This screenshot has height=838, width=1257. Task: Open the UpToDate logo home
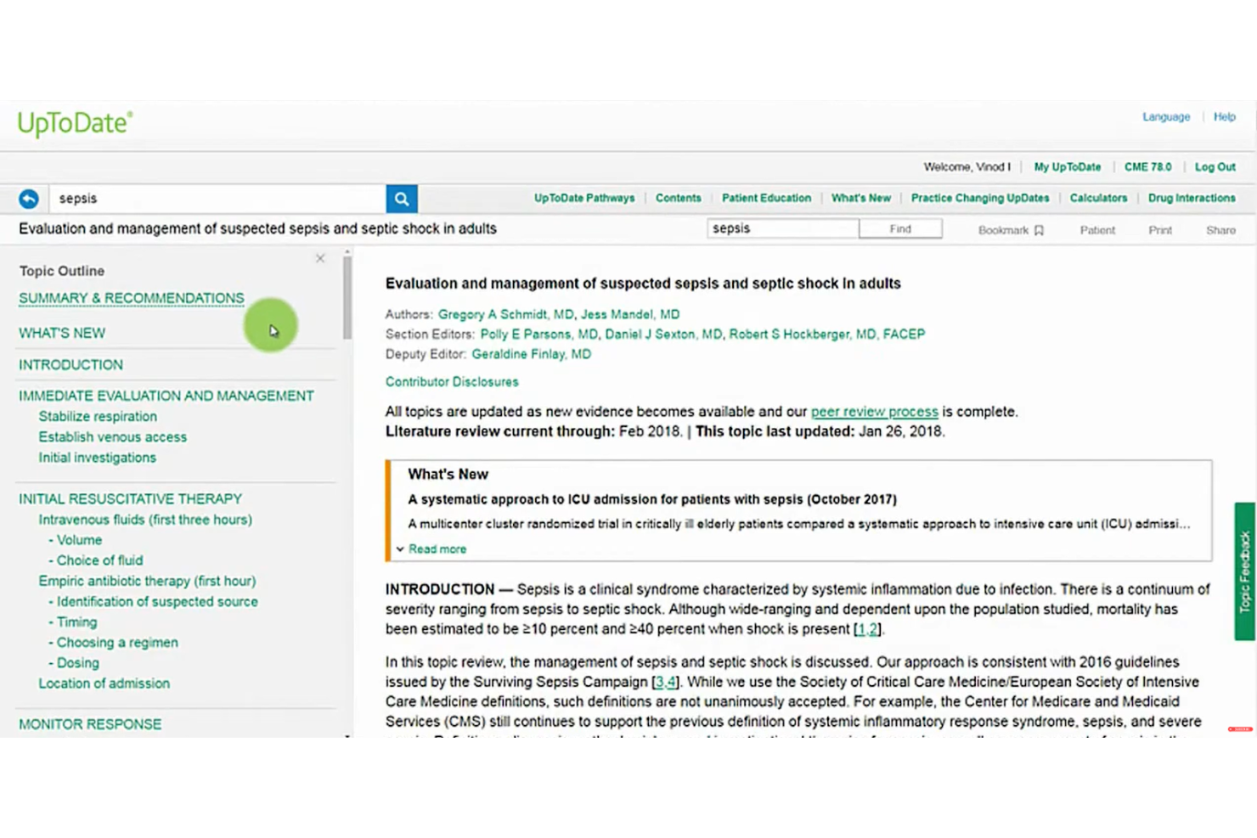click(x=76, y=124)
